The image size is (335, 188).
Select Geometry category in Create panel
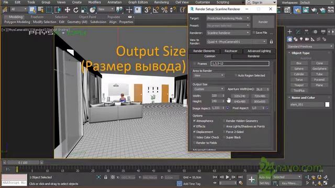pos(289,39)
